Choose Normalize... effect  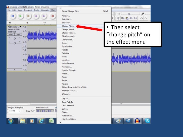[x=84, y=67]
